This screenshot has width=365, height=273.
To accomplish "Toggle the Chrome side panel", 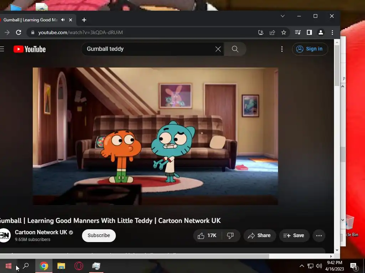I will pos(309,32).
